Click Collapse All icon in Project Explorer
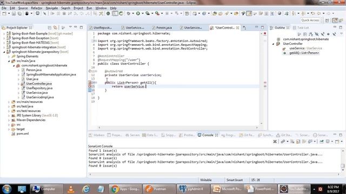Screen dimensions: 346x194 click(49, 27)
